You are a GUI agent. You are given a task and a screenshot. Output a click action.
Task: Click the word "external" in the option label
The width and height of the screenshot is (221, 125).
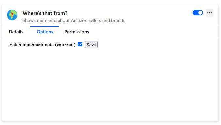65,45
